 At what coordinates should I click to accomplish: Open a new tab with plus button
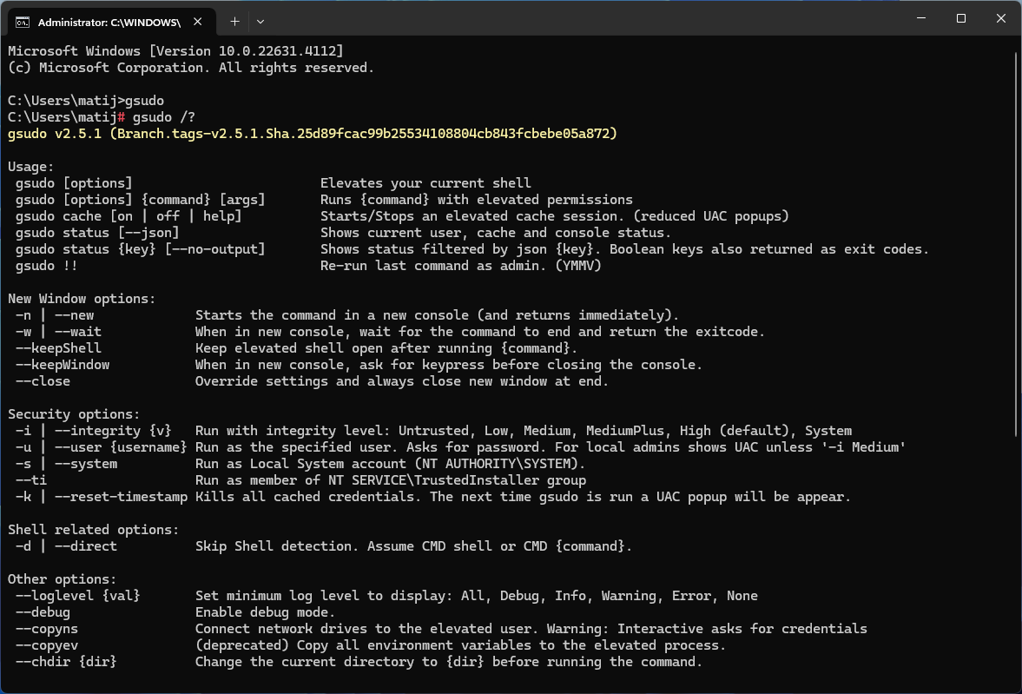point(234,22)
